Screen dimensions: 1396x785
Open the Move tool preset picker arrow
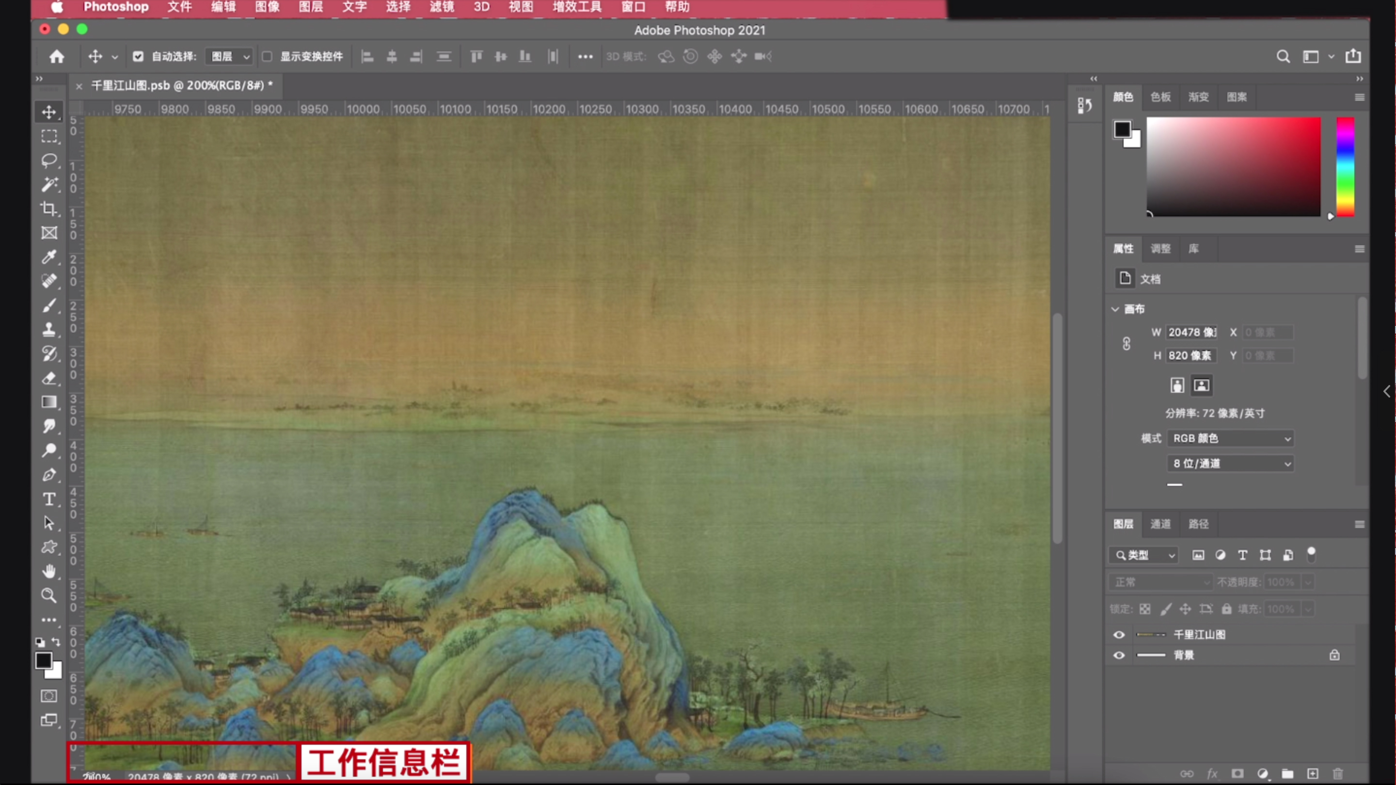pyautogui.click(x=114, y=57)
